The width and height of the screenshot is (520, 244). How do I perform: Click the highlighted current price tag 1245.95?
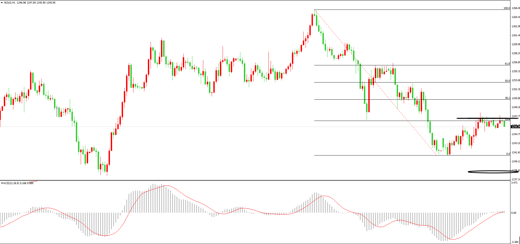click(x=515, y=127)
